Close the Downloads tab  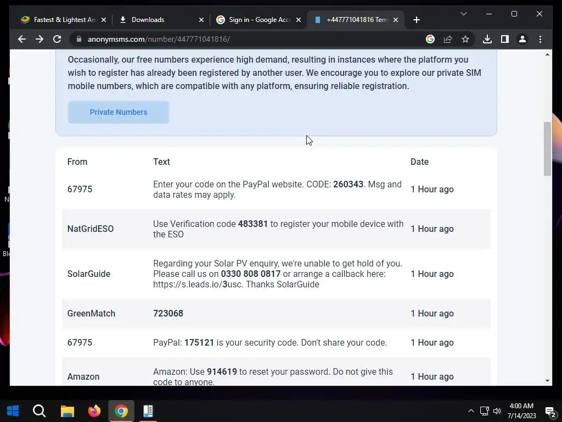[x=201, y=20]
